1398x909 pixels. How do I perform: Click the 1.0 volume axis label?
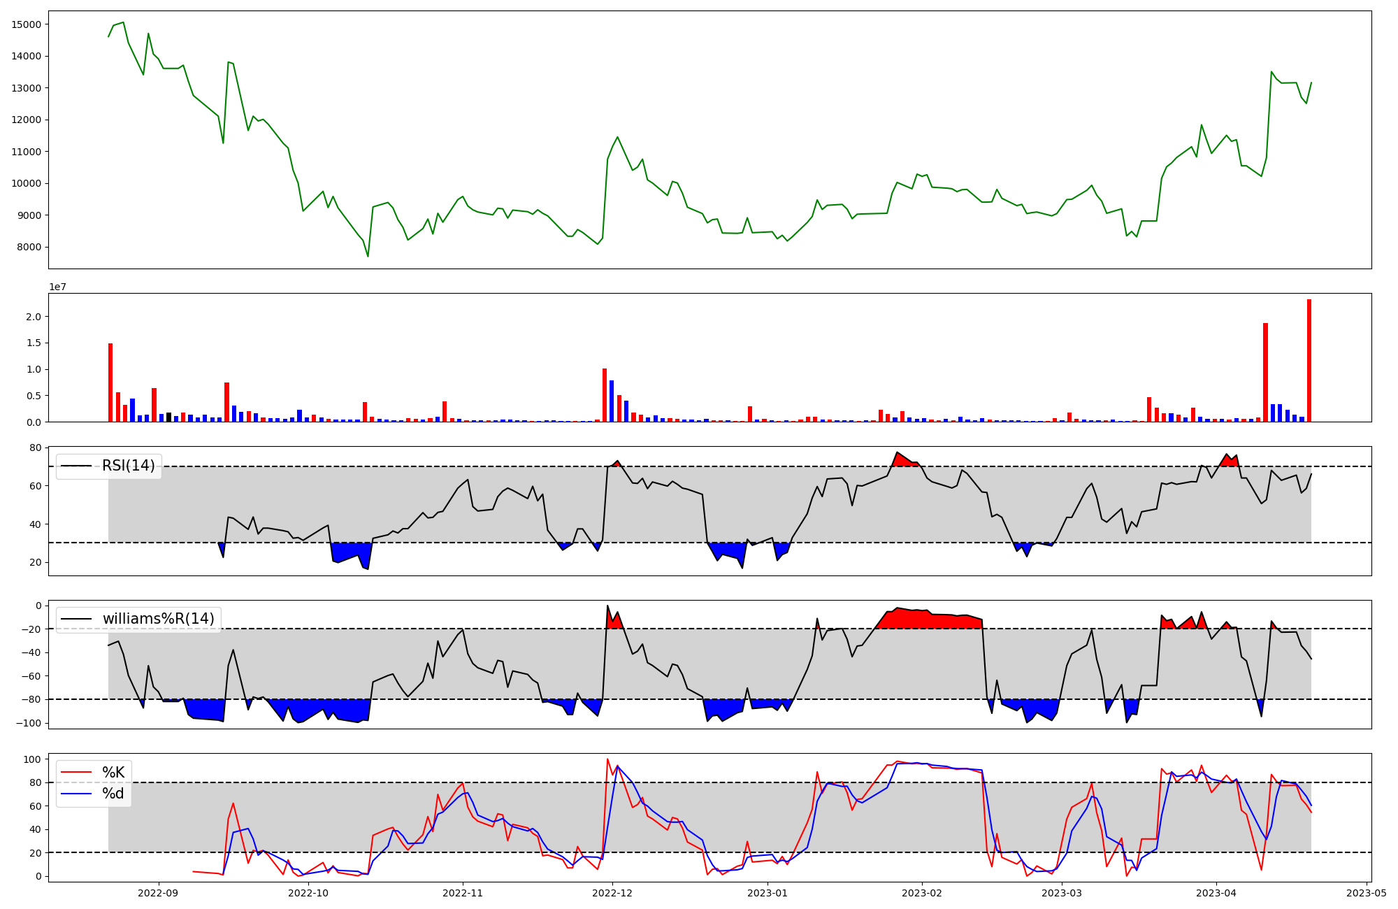(x=34, y=369)
